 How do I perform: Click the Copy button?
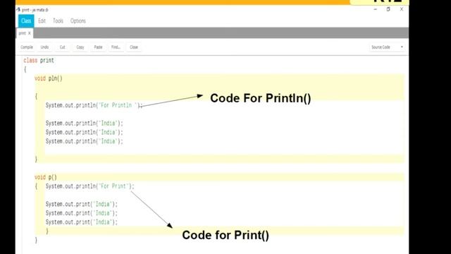pyautogui.click(x=80, y=47)
